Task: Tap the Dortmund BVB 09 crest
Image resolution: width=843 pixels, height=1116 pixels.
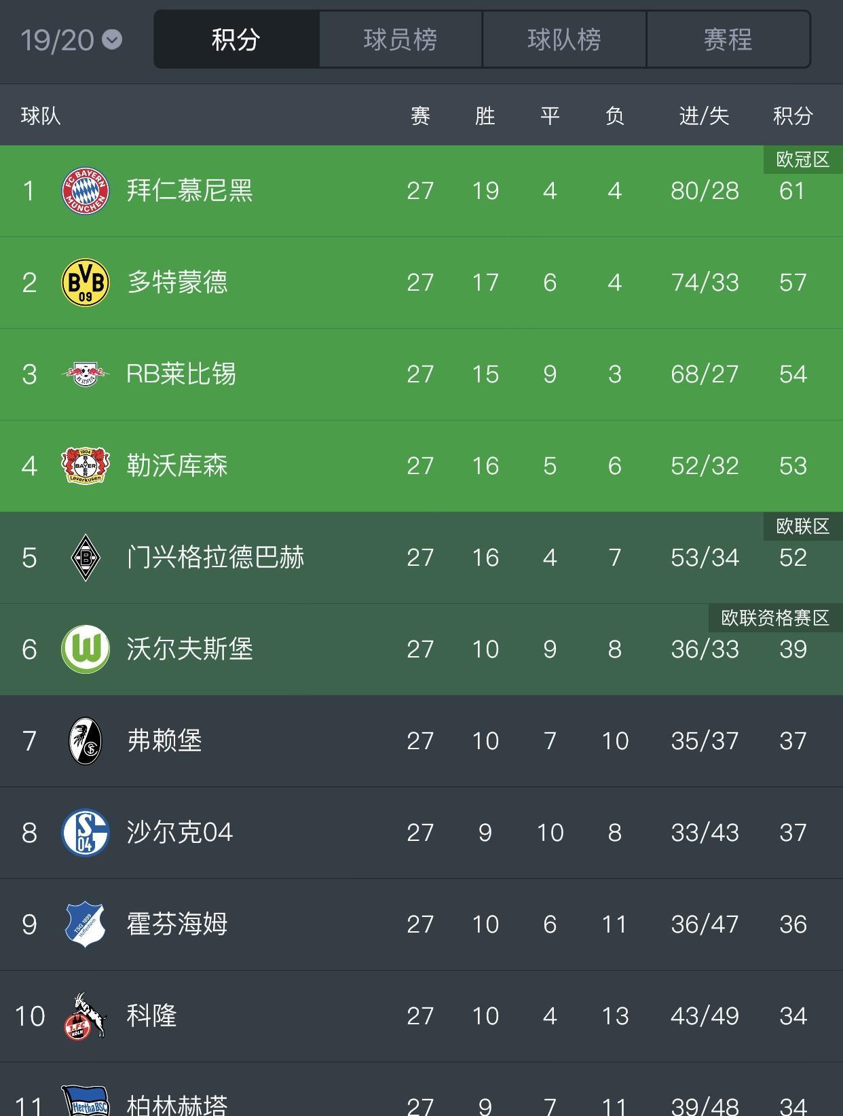Action: (85, 283)
